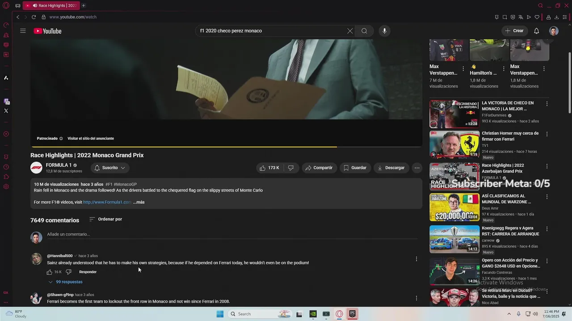The width and height of the screenshot is (572, 321).
Task: Open Opera Easy Setup sliders icon
Action: (x=564, y=17)
